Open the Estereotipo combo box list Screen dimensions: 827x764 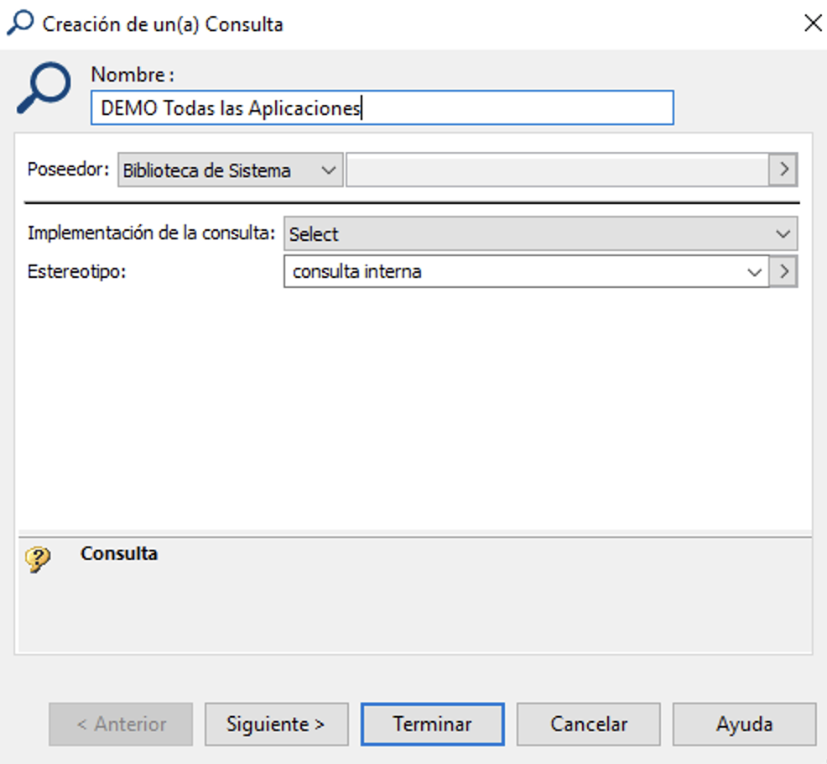point(755,272)
